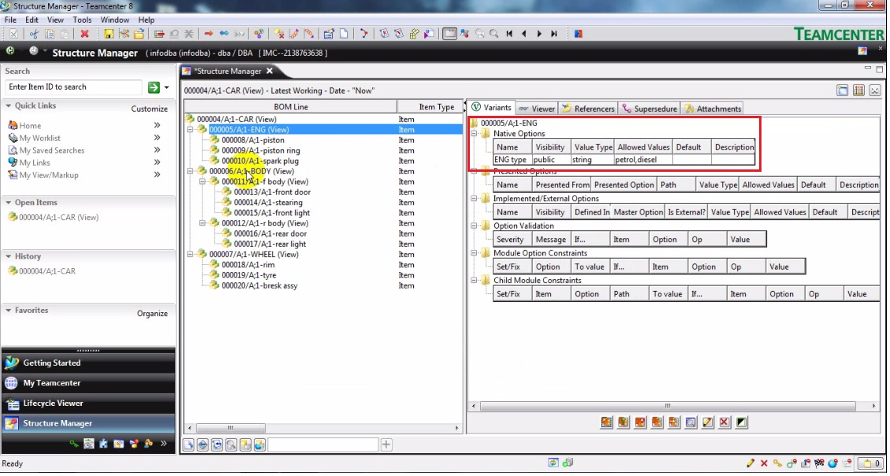Click the green search arrow button
Image resolution: width=890 pixels, height=476 pixels.
[155, 87]
